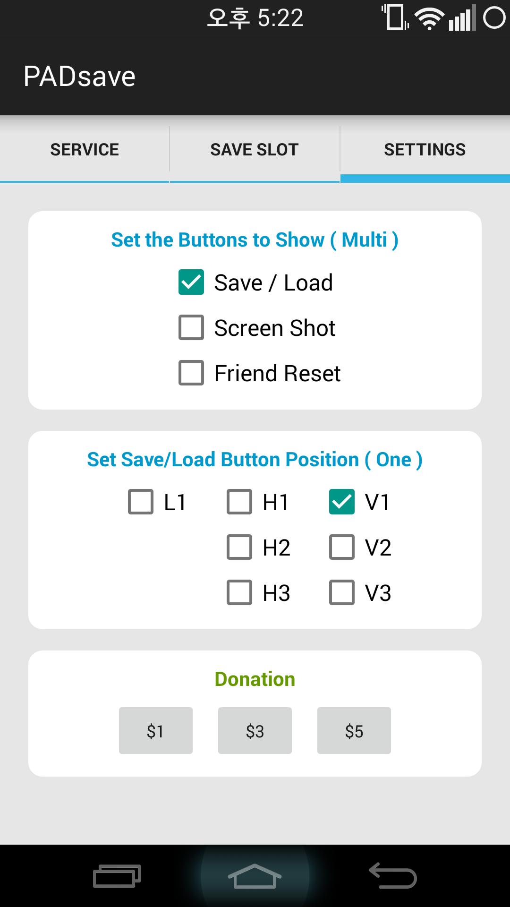
Task: Enable the Friend Reset button option
Action: pyautogui.click(x=191, y=373)
